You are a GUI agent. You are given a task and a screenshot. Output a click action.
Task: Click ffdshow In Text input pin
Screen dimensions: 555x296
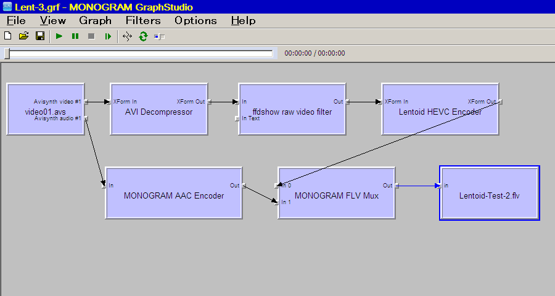point(237,118)
